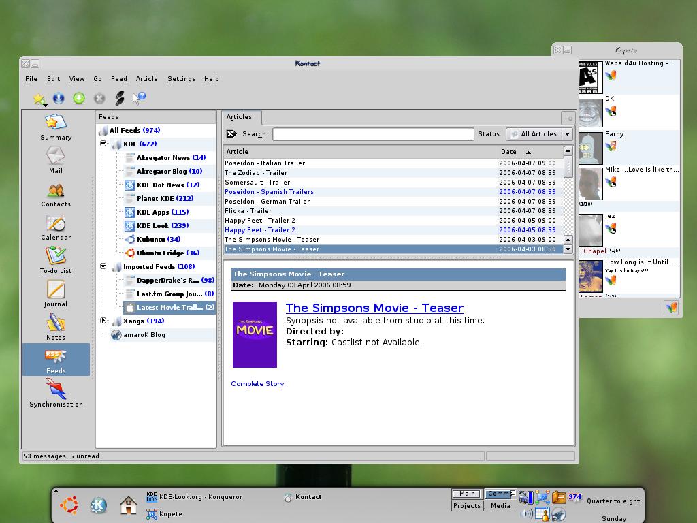The height and width of the screenshot is (523, 697).
Task: Switch to the Projects virtual desktop
Action: coord(467,506)
